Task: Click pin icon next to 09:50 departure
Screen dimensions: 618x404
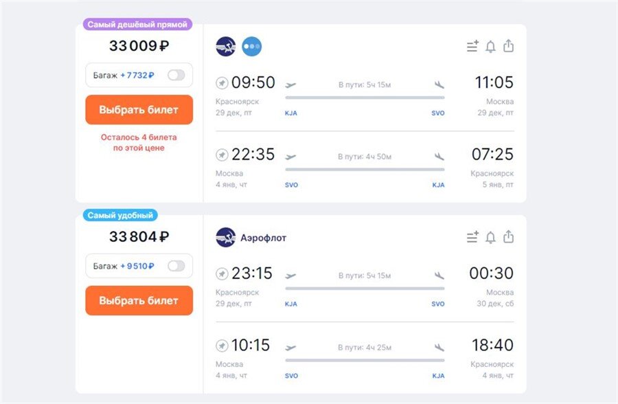Action: pos(222,83)
